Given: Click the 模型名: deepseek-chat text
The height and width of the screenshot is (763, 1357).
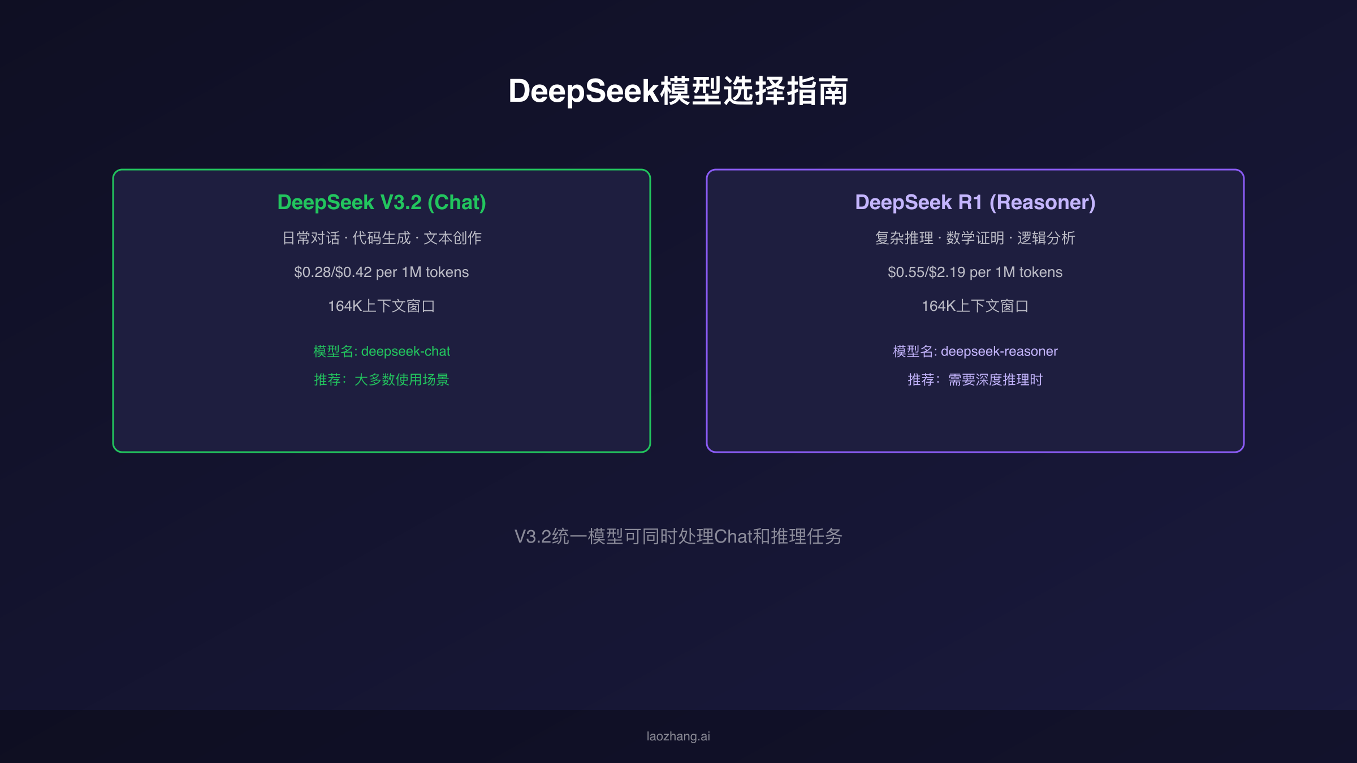Looking at the screenshot, I should coord(382,351).
